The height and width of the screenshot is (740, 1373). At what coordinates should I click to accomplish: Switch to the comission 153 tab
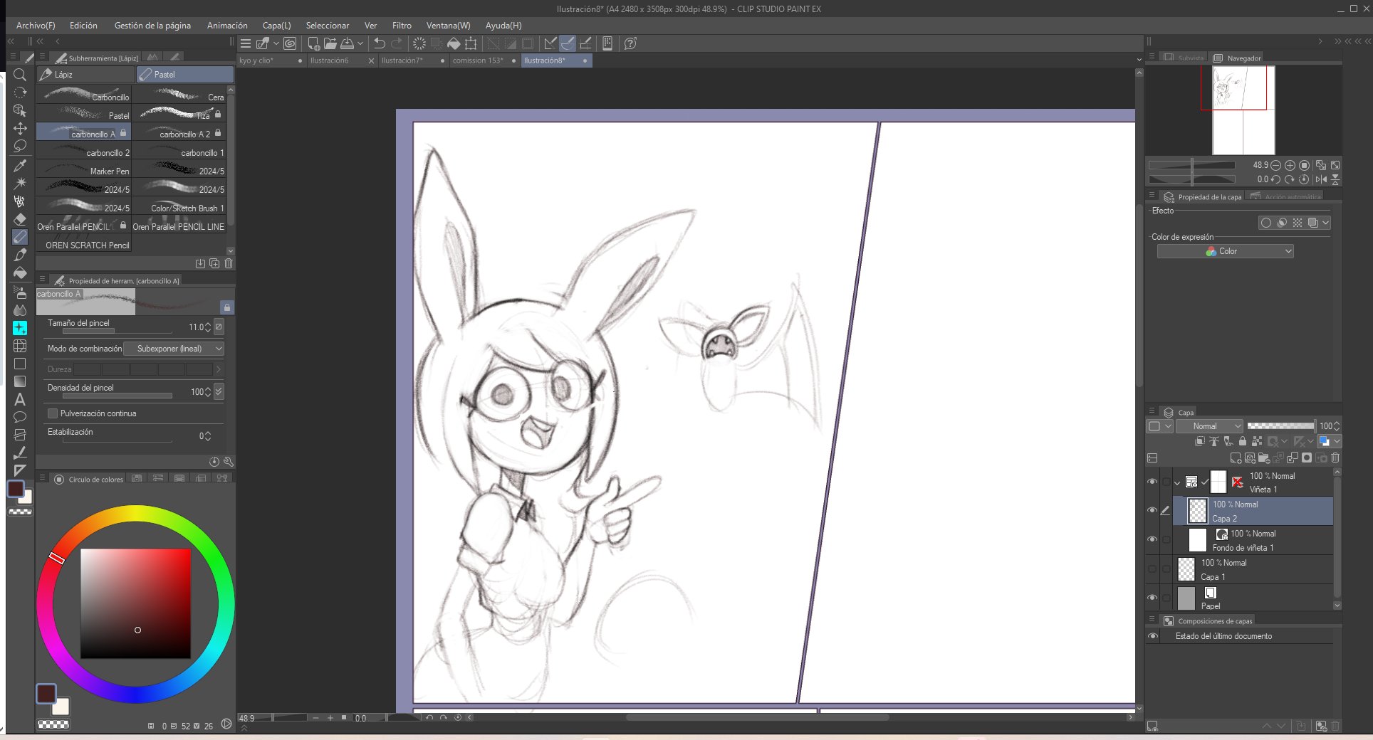coord(484,60)
